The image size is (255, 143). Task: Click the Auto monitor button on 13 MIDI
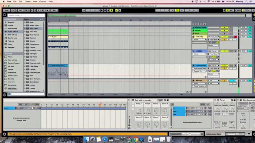[x=214, y=57]
